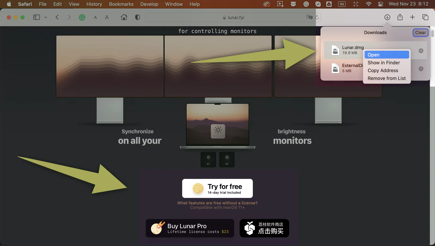Open the Window menu

pos(174,4)
